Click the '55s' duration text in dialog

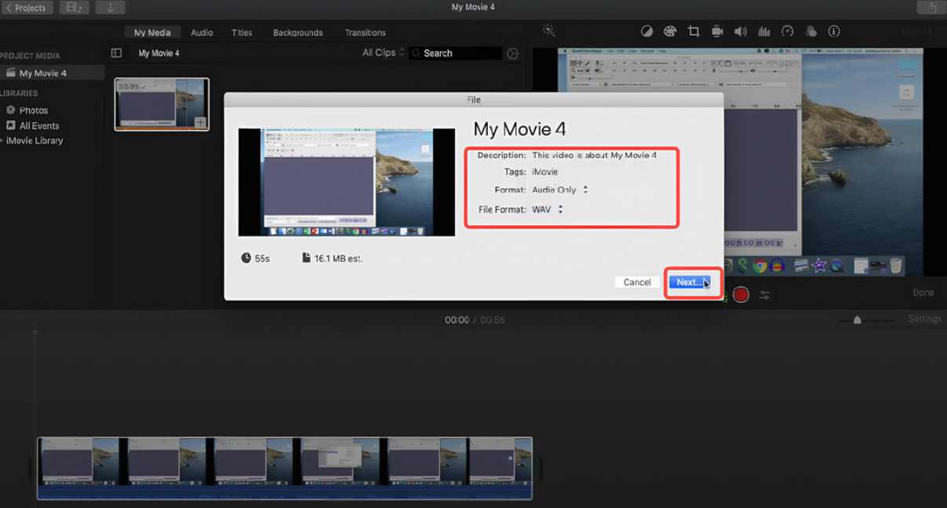tap(262, 258)
